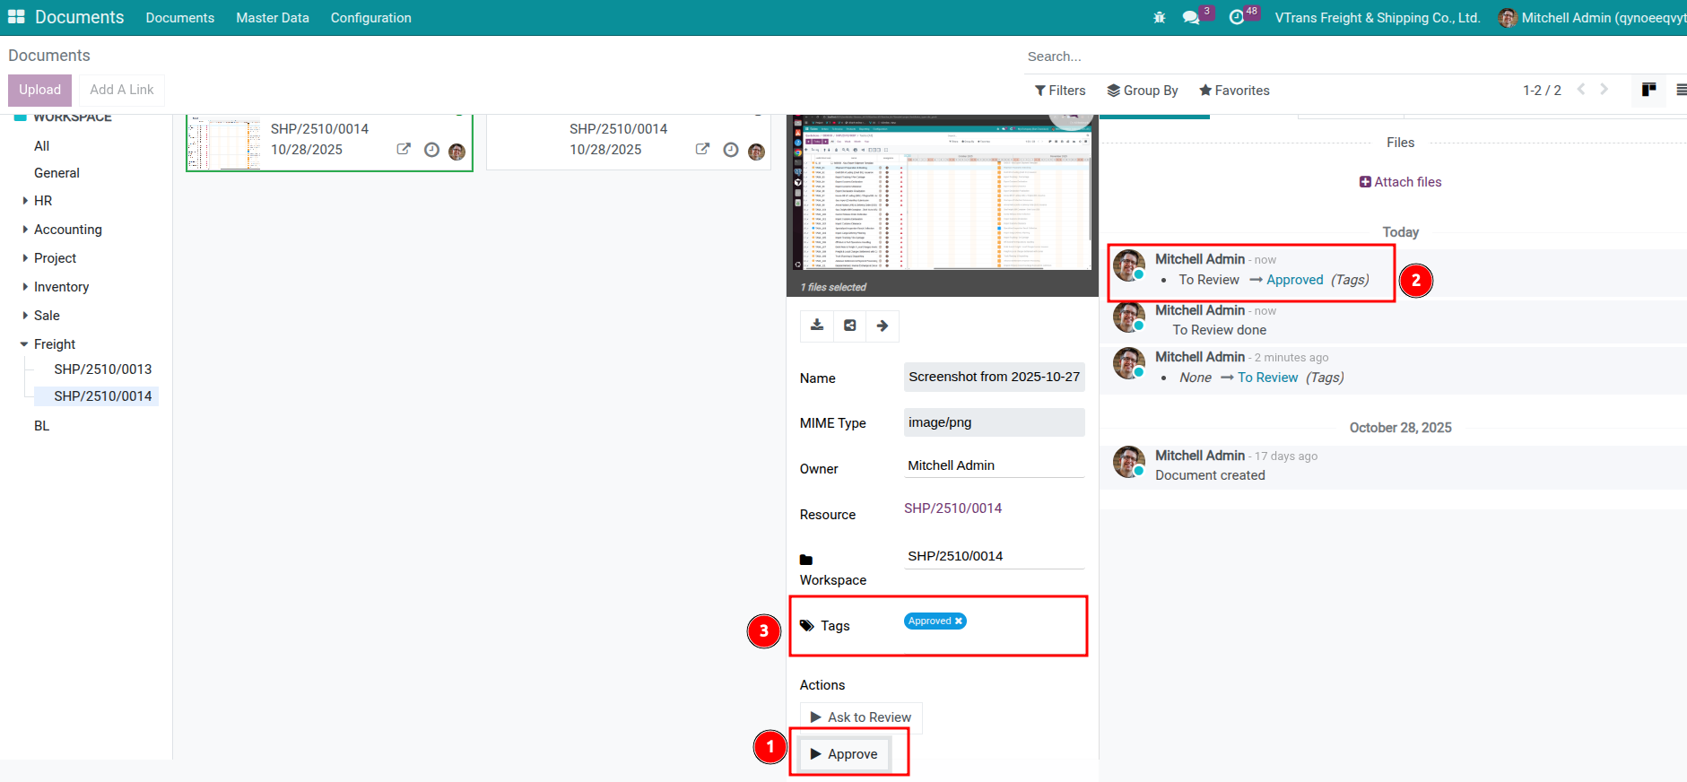Remove the Approved tag
Image resolution: width=1687 pixels, height=782 pixels.
[959, 621]
